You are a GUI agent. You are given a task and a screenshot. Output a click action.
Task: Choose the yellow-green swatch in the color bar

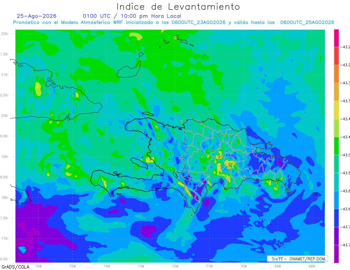pyautogui.click(x=336, y=128)
